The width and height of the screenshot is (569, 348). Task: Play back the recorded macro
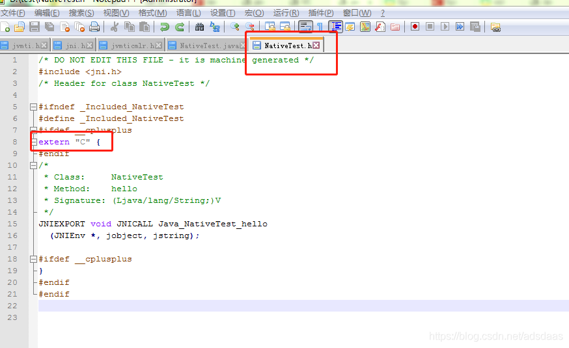(445, 27)
